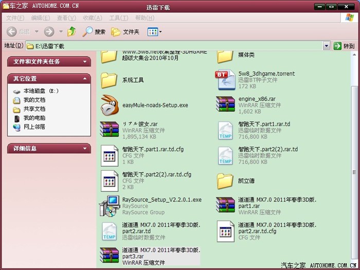
Task: Open 本地磁盘 (E:) link
Action: click(35, 91)
